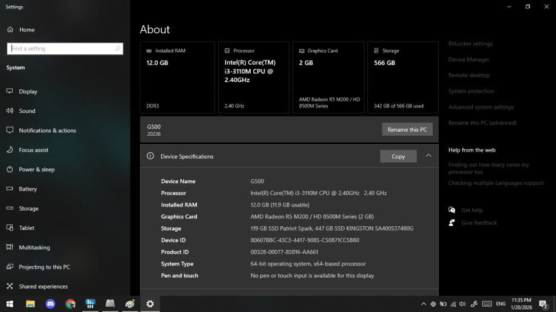556x312 pixels.
Task: Open the taskbar volume control
Action: [x=462, y=304]
